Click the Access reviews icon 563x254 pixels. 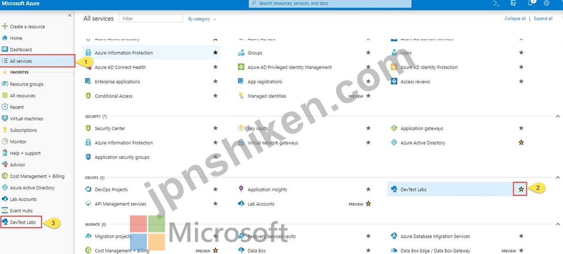pos(394,81)
